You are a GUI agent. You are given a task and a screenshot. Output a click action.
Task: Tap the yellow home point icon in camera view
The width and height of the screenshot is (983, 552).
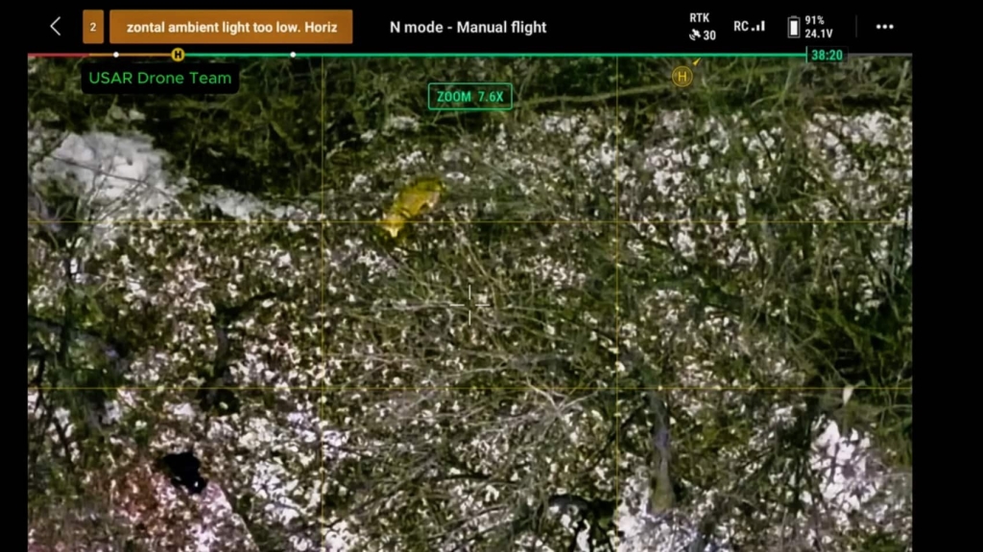[683, 76]
